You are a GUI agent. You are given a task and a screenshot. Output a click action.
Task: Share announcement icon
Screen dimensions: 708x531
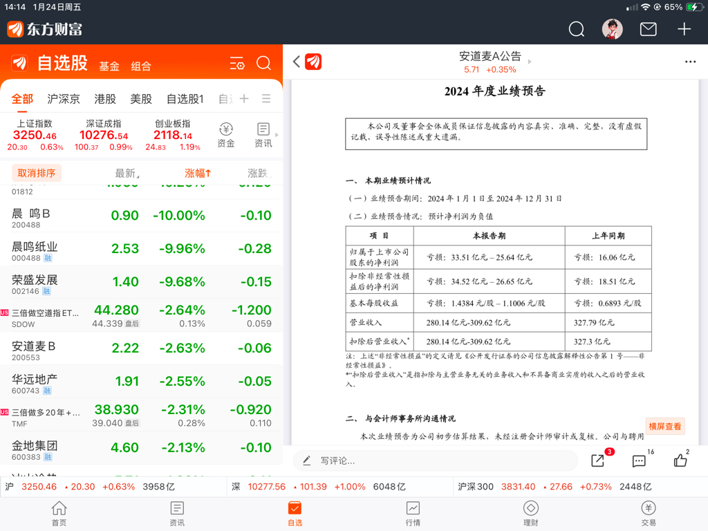click(x=598, y=460)
